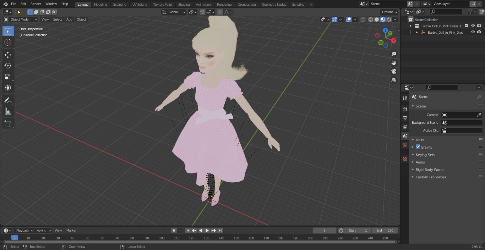Select the Transform tool
Image resolution: width=485 pixels, height=250 pixels.
[8, 88]
